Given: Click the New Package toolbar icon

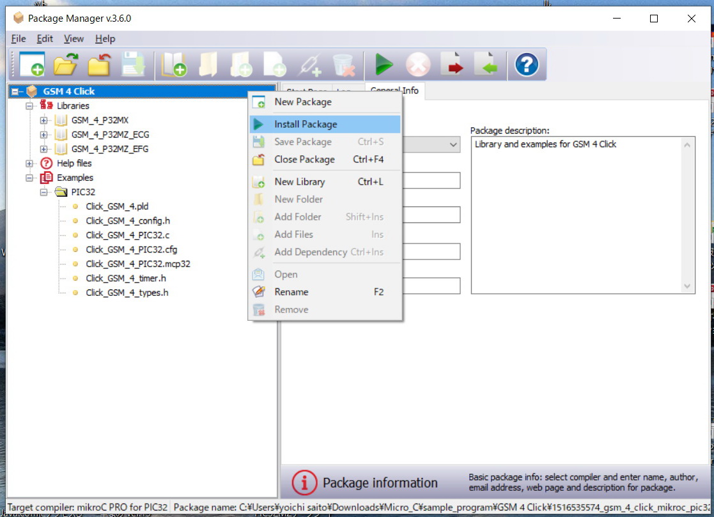Looking at the screenshot, I should (32, 65).
